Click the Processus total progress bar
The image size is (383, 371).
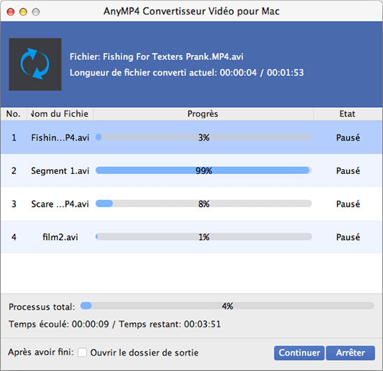click(x=227, y=306)
